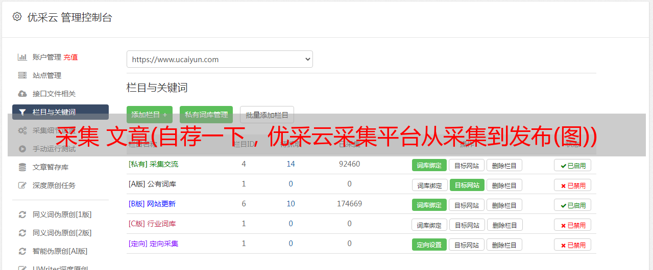This screenshot has width=653, height=270.
Task: Click 删除栏目 in the 采集交流 row
Action: tap(504, 165)
